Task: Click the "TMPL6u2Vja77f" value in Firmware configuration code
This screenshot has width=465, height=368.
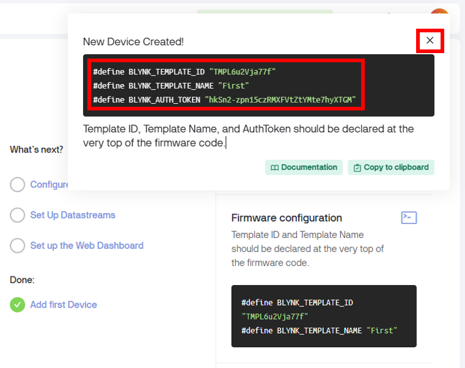Action: click(x=274, y=317)
